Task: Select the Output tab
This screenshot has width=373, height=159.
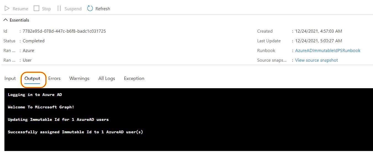Action: (x=32, y=79)
